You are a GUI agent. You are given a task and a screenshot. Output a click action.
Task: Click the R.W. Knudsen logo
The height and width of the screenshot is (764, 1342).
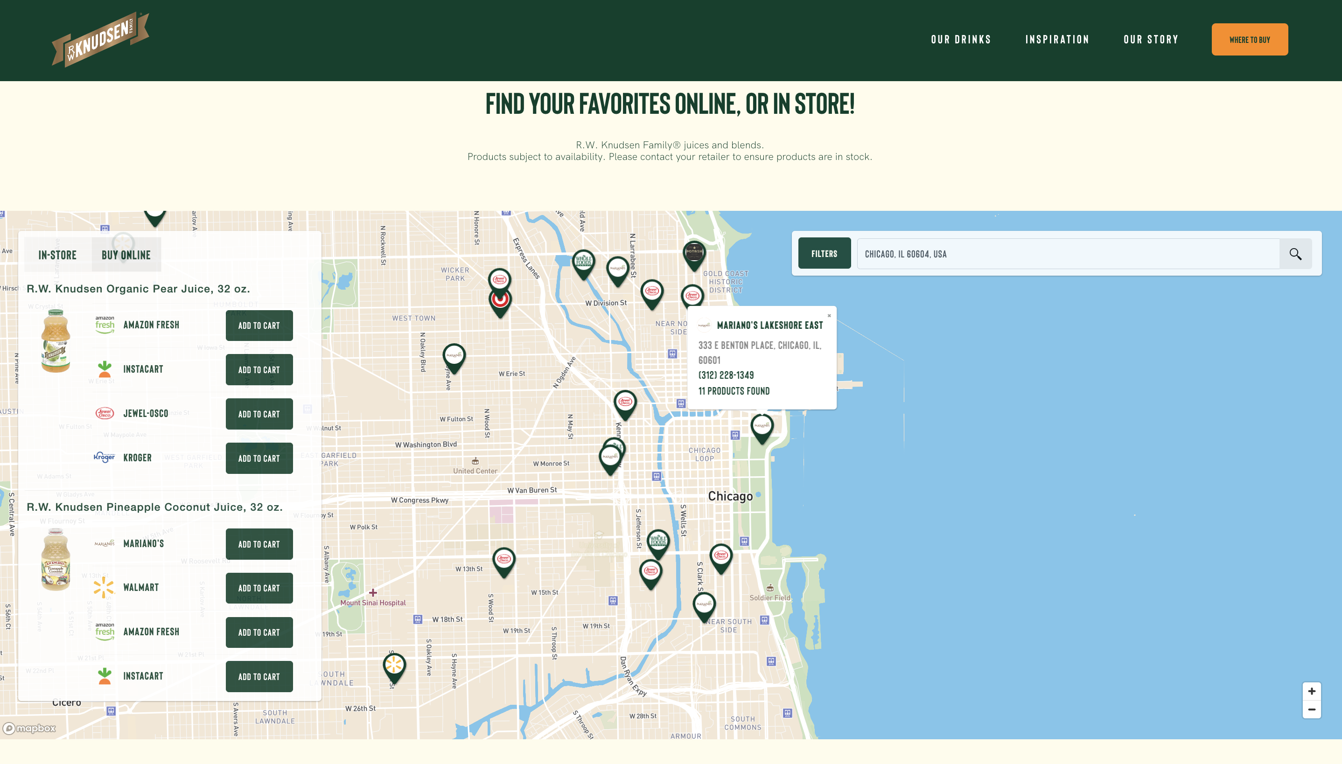pyautogui.click(x=100, y=40)
